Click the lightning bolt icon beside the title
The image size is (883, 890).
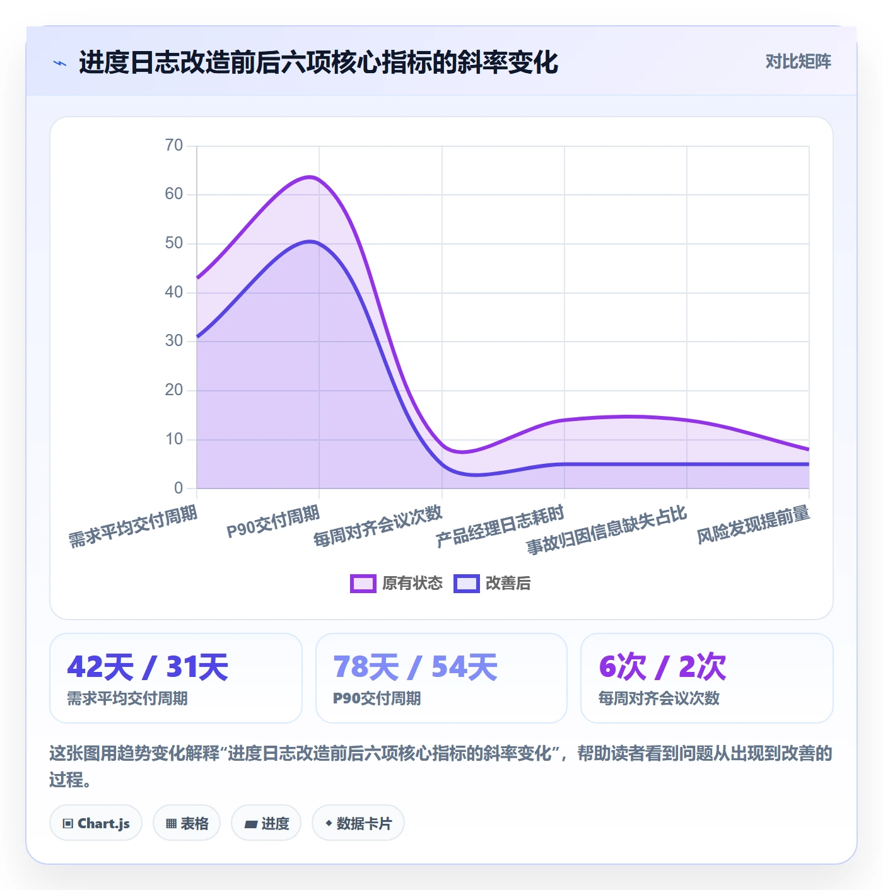coord(60,63)
